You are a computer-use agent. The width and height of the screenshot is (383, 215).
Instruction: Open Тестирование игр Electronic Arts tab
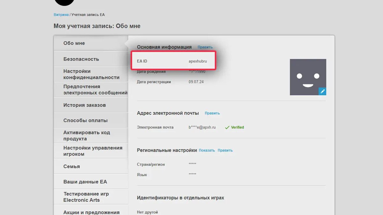pos(91,197)
